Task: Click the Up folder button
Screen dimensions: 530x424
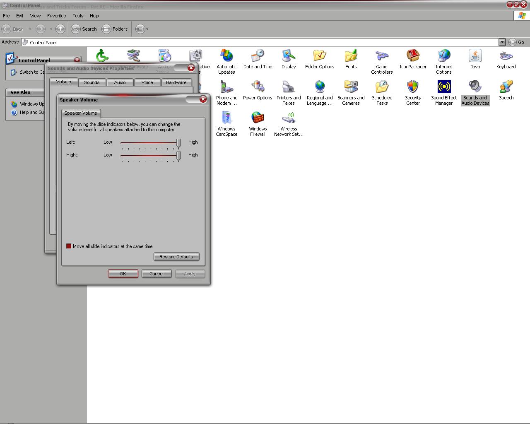Action: [x=60, y=29]
